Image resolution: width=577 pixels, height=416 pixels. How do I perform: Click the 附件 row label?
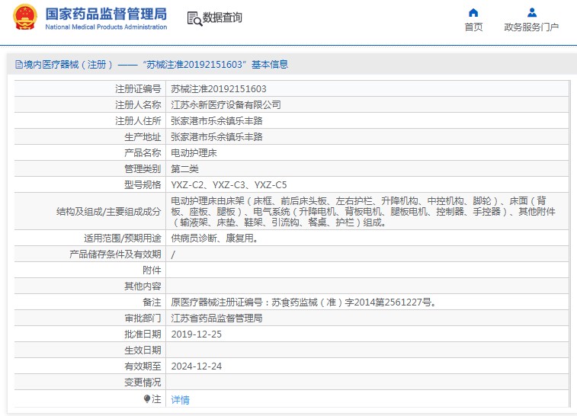(x=152, y=270)
